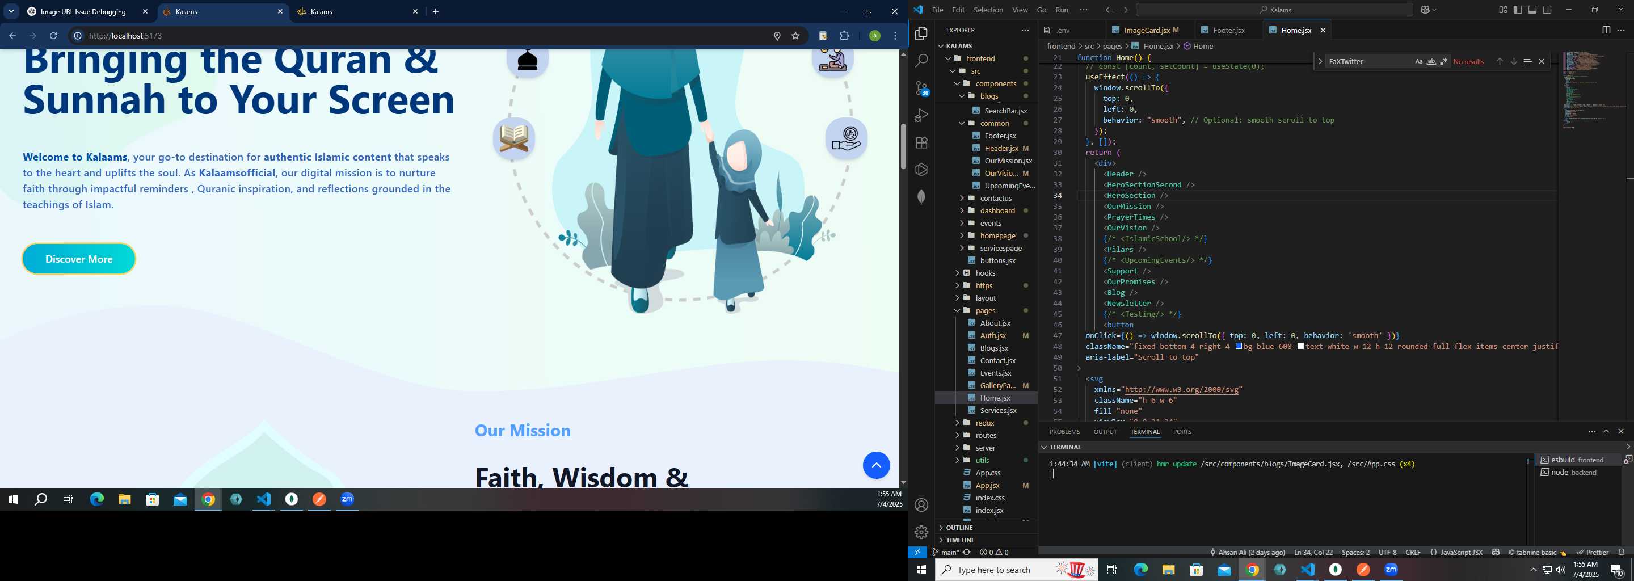Open the File menu in VS Code

937,10
